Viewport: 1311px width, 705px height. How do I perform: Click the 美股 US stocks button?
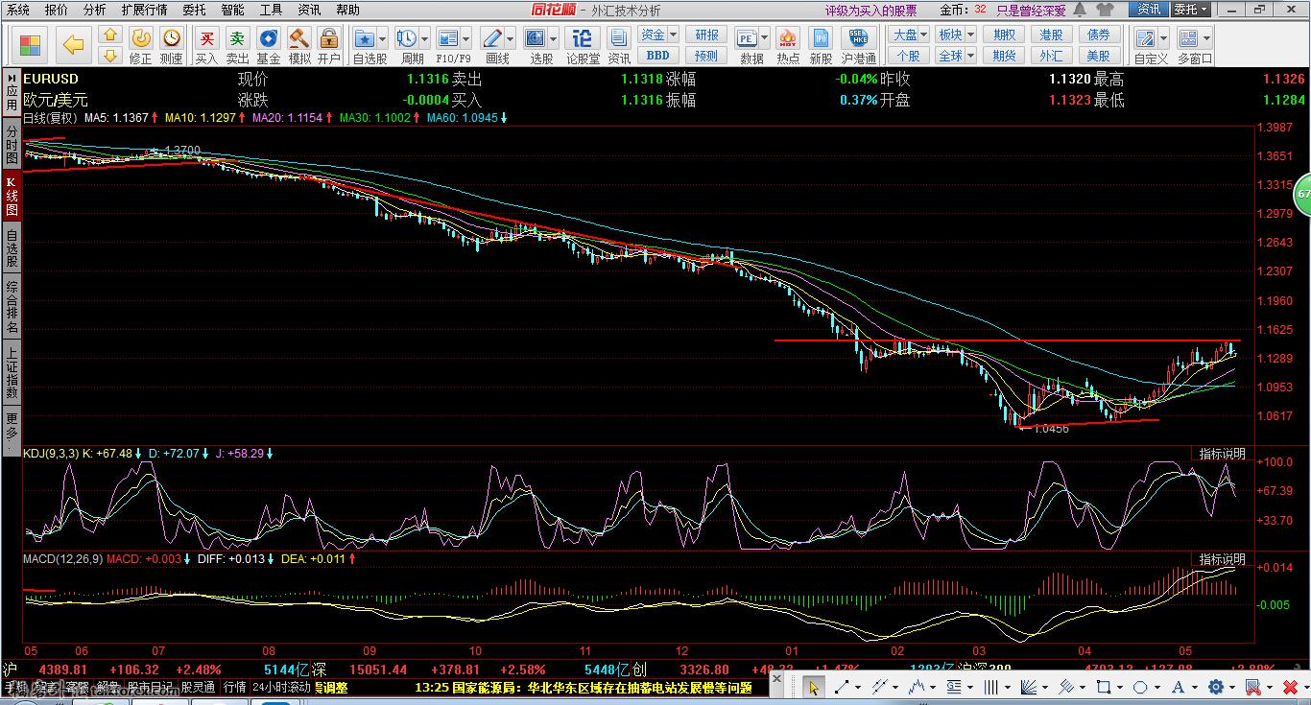[x=1099, y=56]
